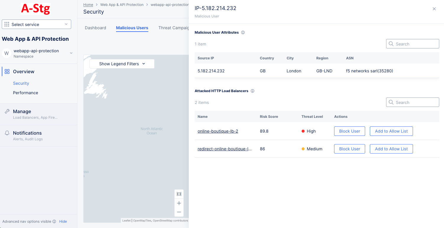The image size is (444, 228).
Task: Expand the webapp-api-protection namespace chevron
Action: [71, 53]
